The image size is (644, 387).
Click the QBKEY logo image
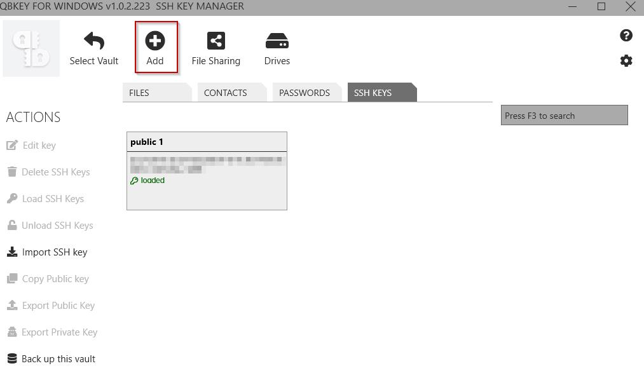(31, 48)
